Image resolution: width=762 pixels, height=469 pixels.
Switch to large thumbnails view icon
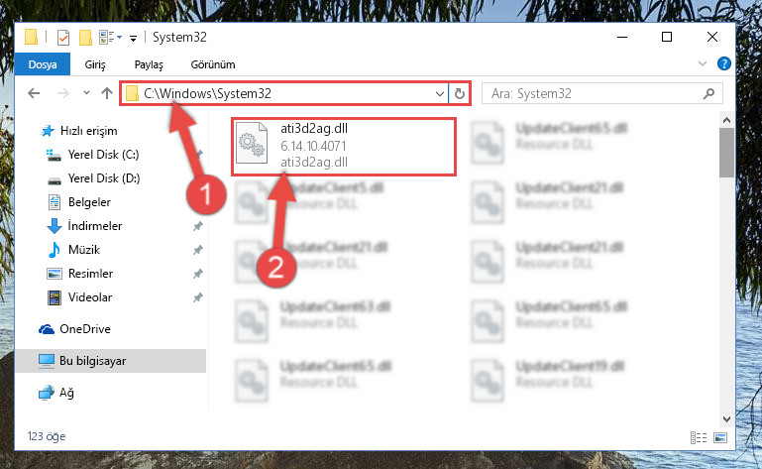click(720, 437)
